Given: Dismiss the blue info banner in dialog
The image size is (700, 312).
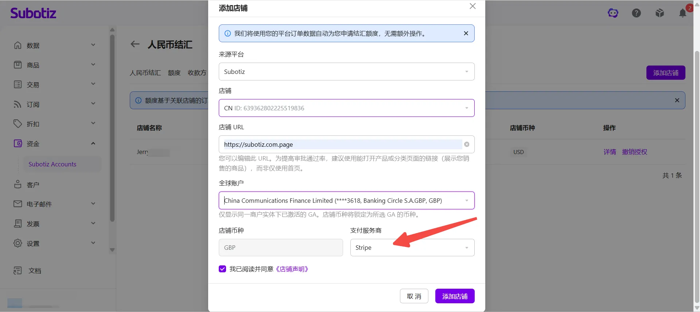Looking at the screenshot, I should coord(466,33).
